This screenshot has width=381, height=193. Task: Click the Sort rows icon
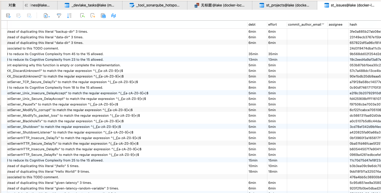click(x=69, y=16)
